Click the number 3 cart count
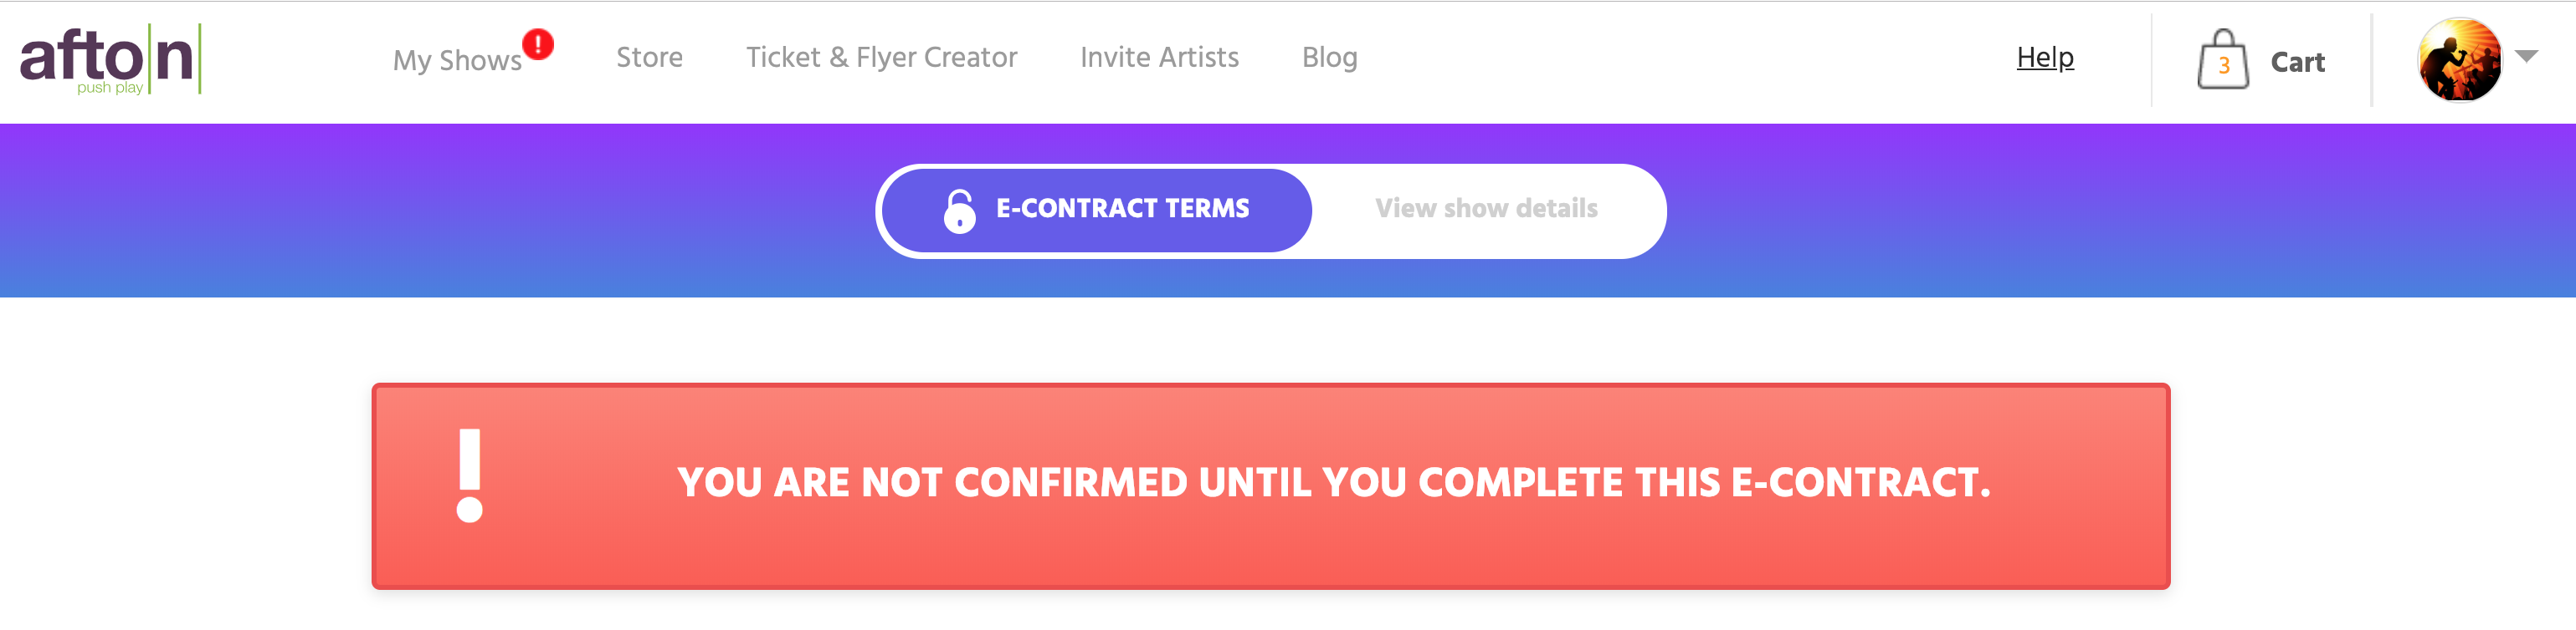This screenshot has width=2576, height=630. [2224, 66]
